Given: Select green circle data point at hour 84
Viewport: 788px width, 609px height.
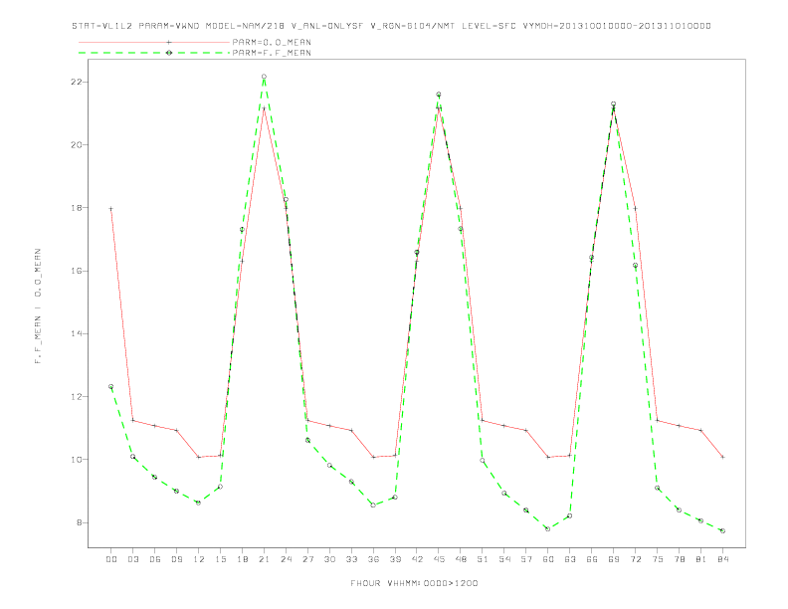Looking at the screenshot, I should 722,530.
